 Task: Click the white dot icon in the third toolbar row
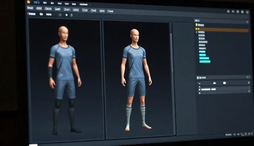[66, 15]
